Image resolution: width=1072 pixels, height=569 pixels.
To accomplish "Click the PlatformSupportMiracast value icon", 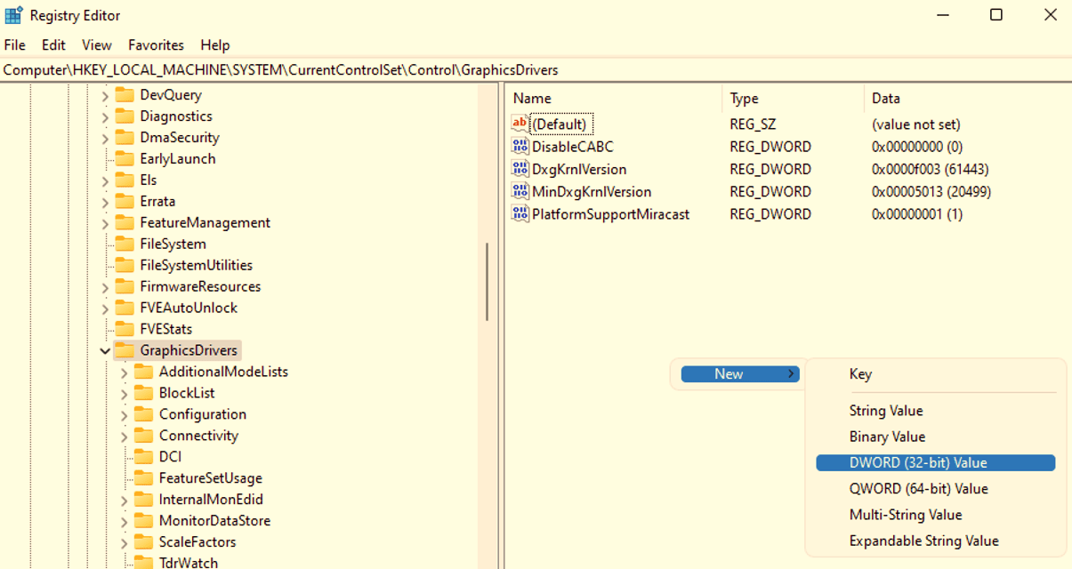I will coord(520,213).
